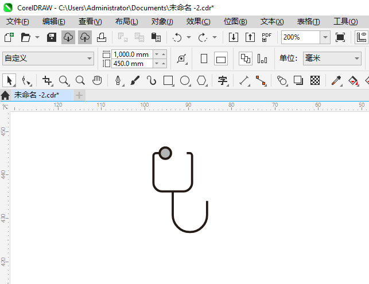Click the New document icon

9,37
